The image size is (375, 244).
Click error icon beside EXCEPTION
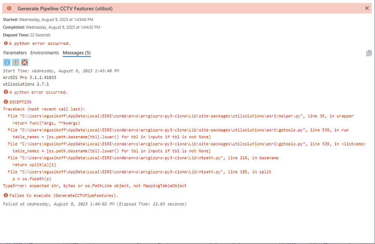(6, 102)
